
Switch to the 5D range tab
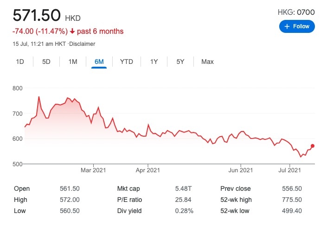(46, 62)
